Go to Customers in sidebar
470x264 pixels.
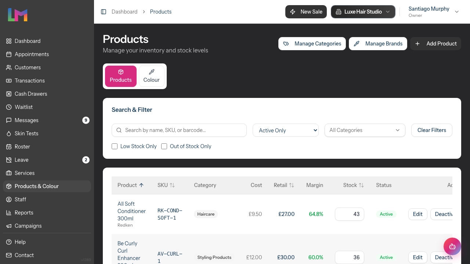(47, 67)
